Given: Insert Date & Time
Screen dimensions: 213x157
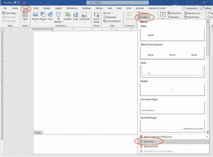Looking at the screenshot, I should [192, 17].
